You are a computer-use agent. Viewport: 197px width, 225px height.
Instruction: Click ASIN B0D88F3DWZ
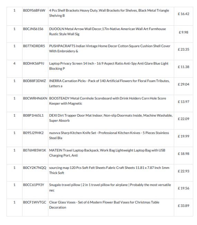point(35,81)
